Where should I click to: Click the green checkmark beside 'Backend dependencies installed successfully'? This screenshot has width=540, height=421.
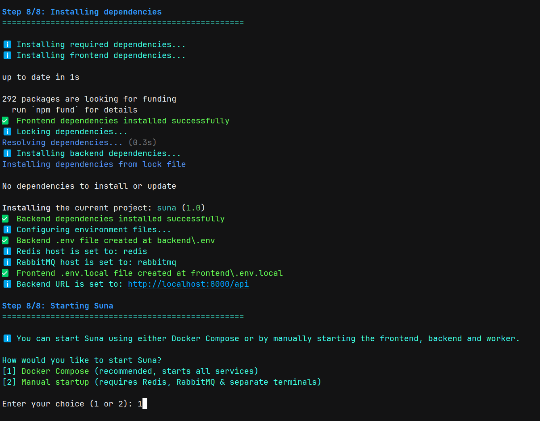[x=5, y=219]
